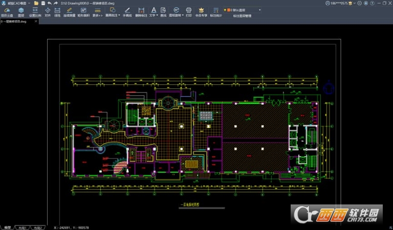Toggle the lightbulb layer visibility icon
Screen dimensions: 393x230
click(225, 10)
